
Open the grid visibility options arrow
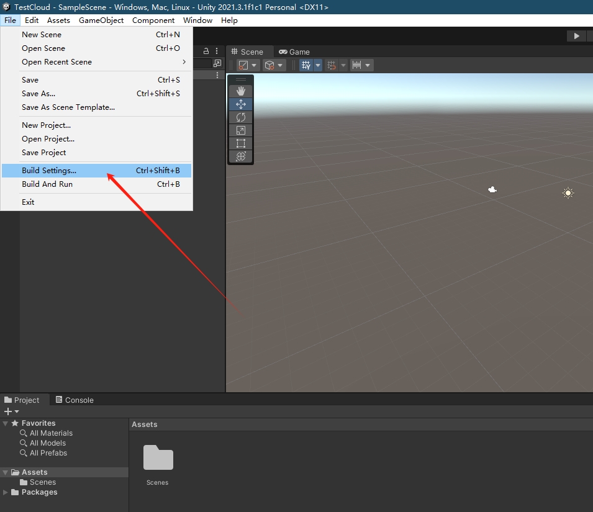318,65
